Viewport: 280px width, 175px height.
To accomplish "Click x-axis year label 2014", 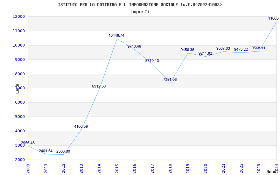I will tap(99, 168).
